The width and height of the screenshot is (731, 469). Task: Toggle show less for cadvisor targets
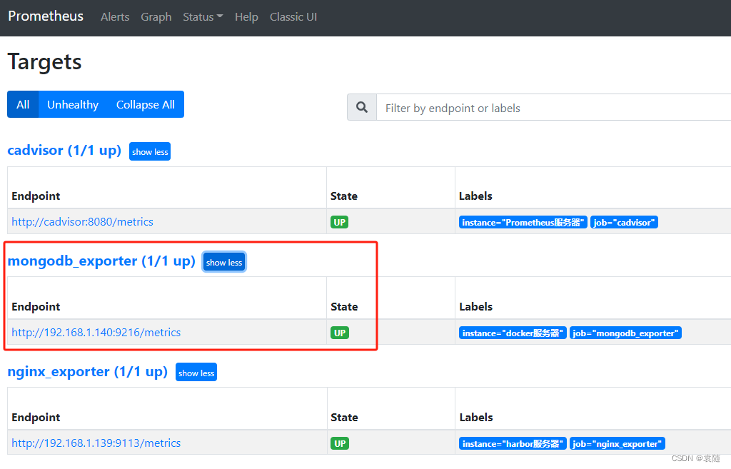[x=149, y=151]
